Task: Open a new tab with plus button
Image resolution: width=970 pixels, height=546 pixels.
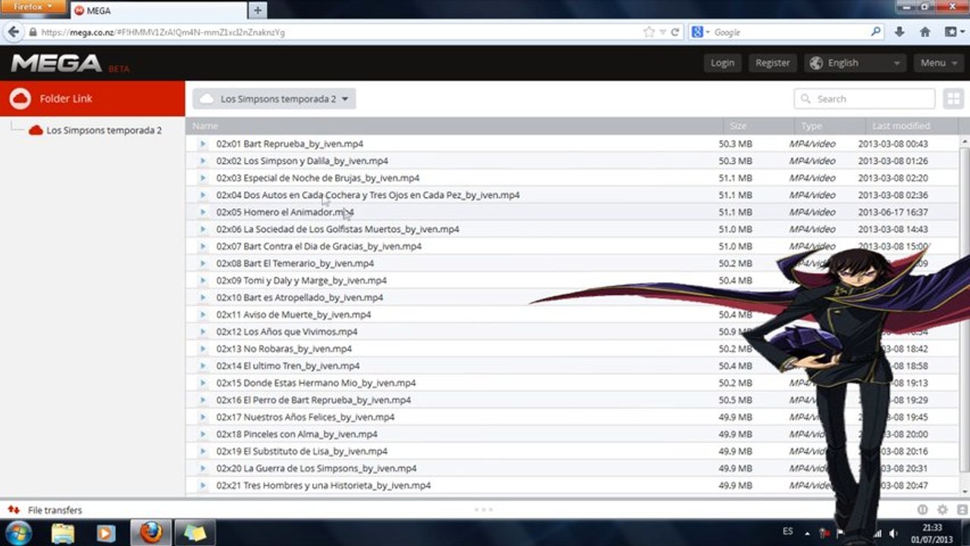Action: 258,10
